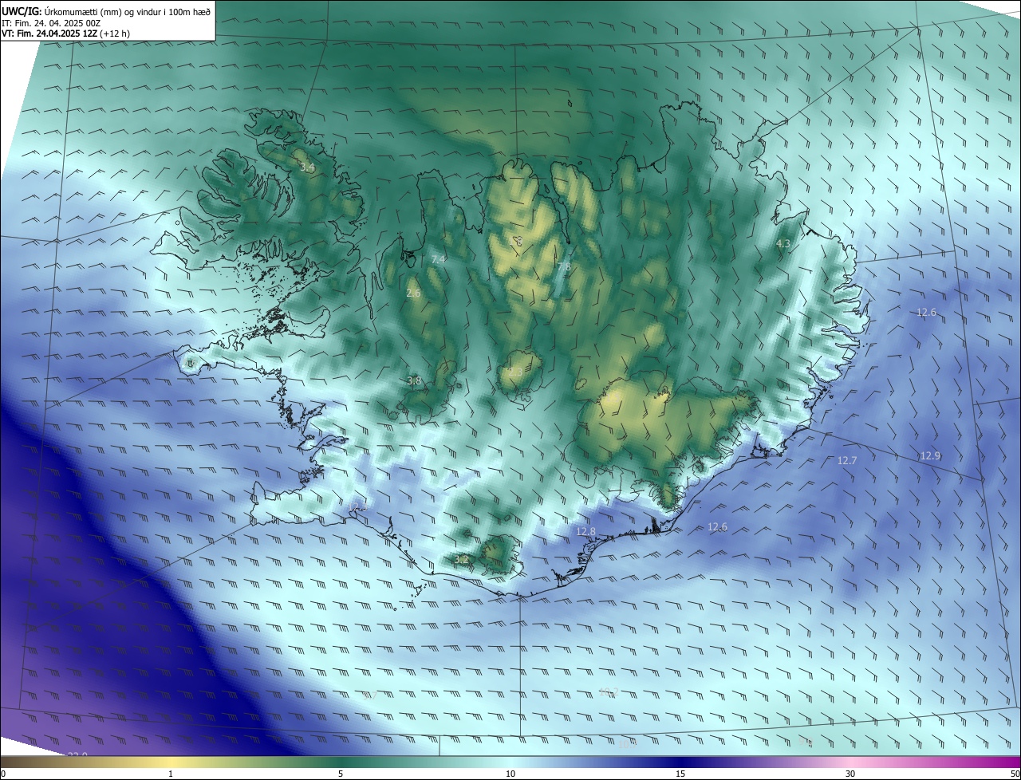Click the 3.4 value label on the map

coord(307,167)
